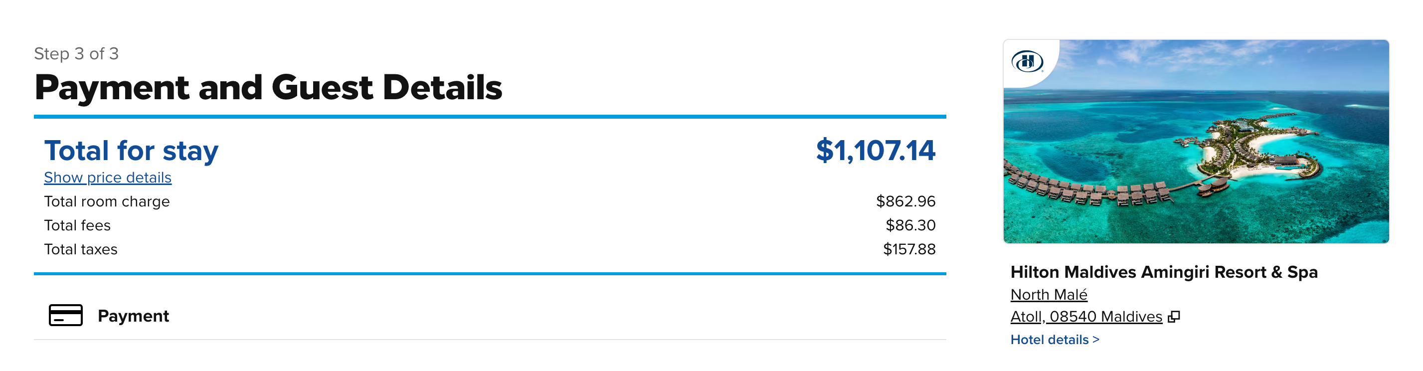Click the external link icon beside the address
Image resolution: width=1423 pixels, height=371 pixels.
tap(1174, 316)
